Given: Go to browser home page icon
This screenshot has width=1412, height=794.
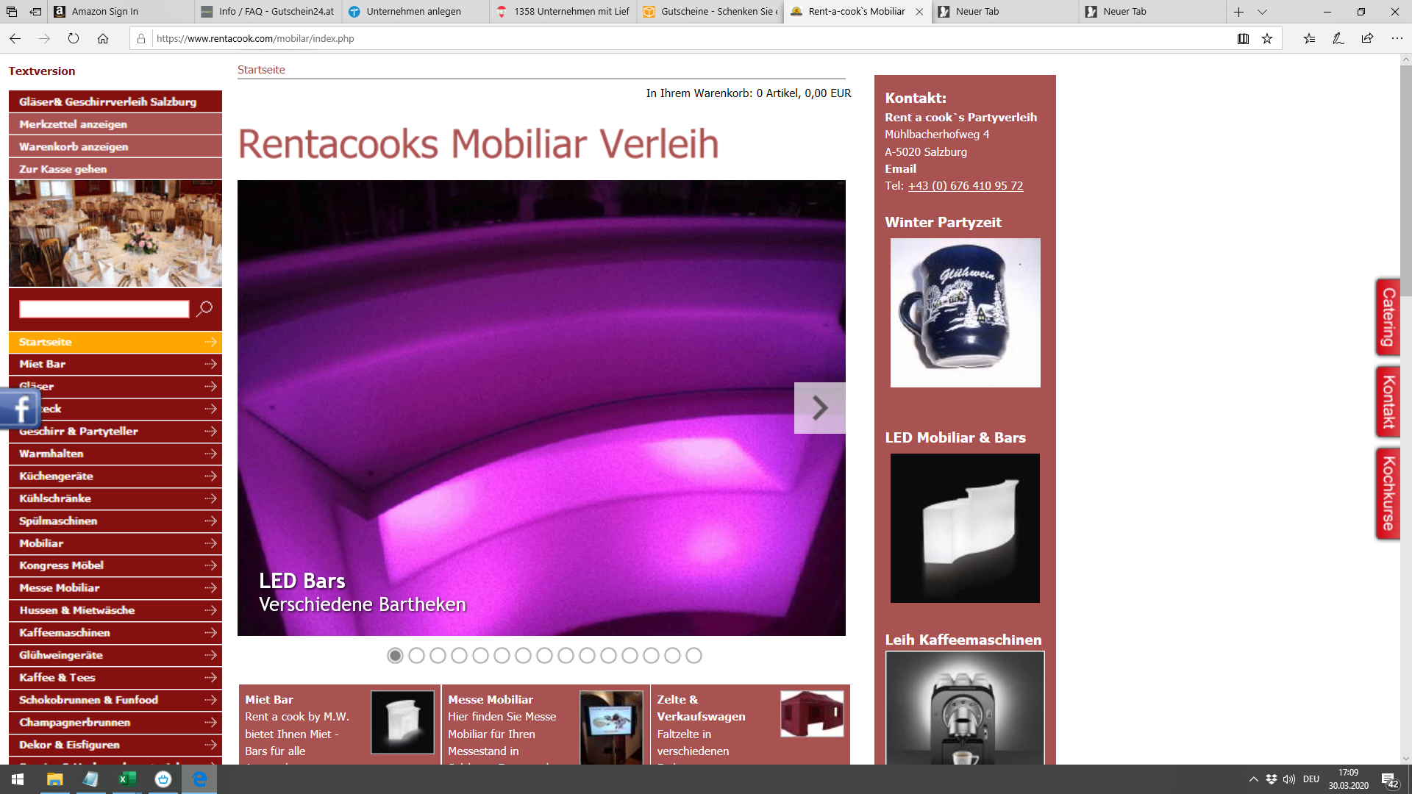Looking at the screenshot, I should coord(103,39).
